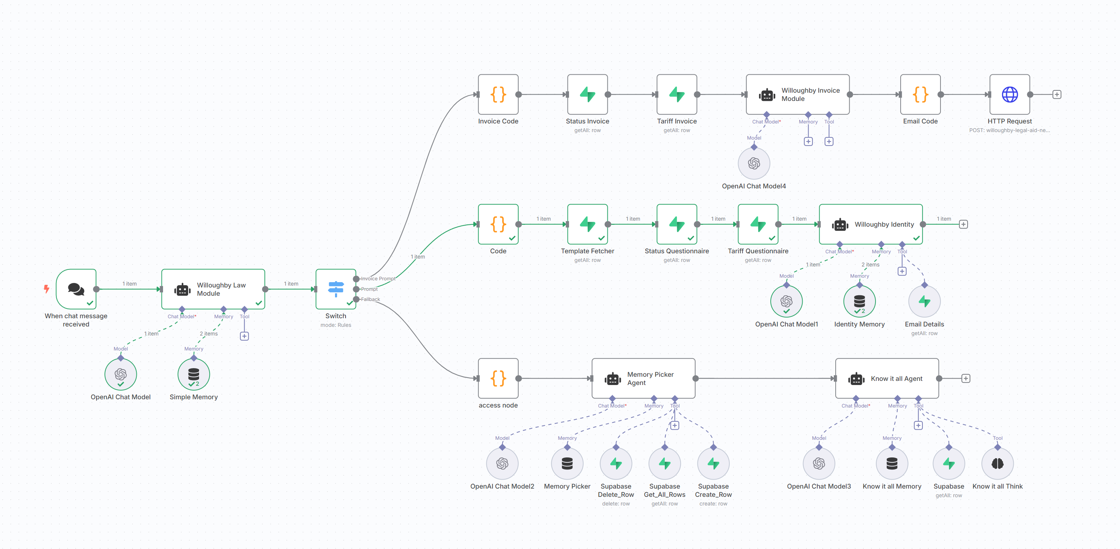Image resolution: width=1120 pixels, height=549 pixels.
Task: Open the Invoice Code node
Action: click(x=498, y=94)
